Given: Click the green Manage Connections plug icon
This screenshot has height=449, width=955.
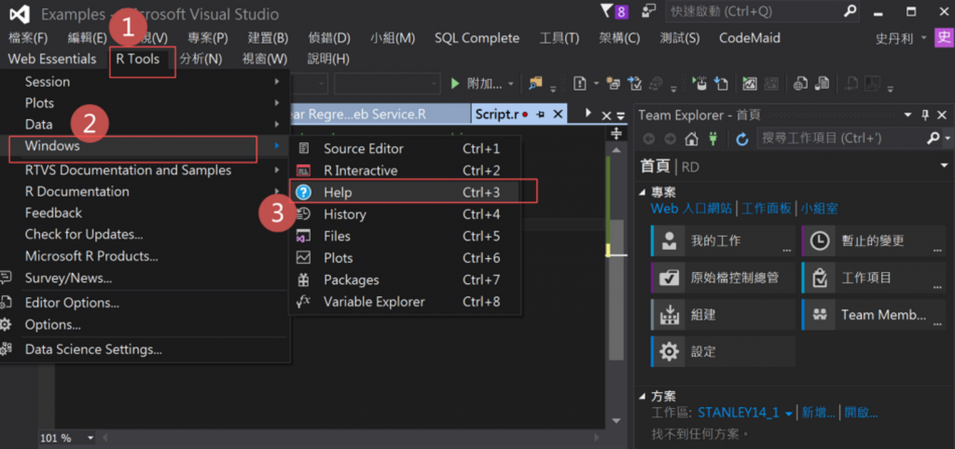Looking at the screenshot, I should [x=713, y=140].
